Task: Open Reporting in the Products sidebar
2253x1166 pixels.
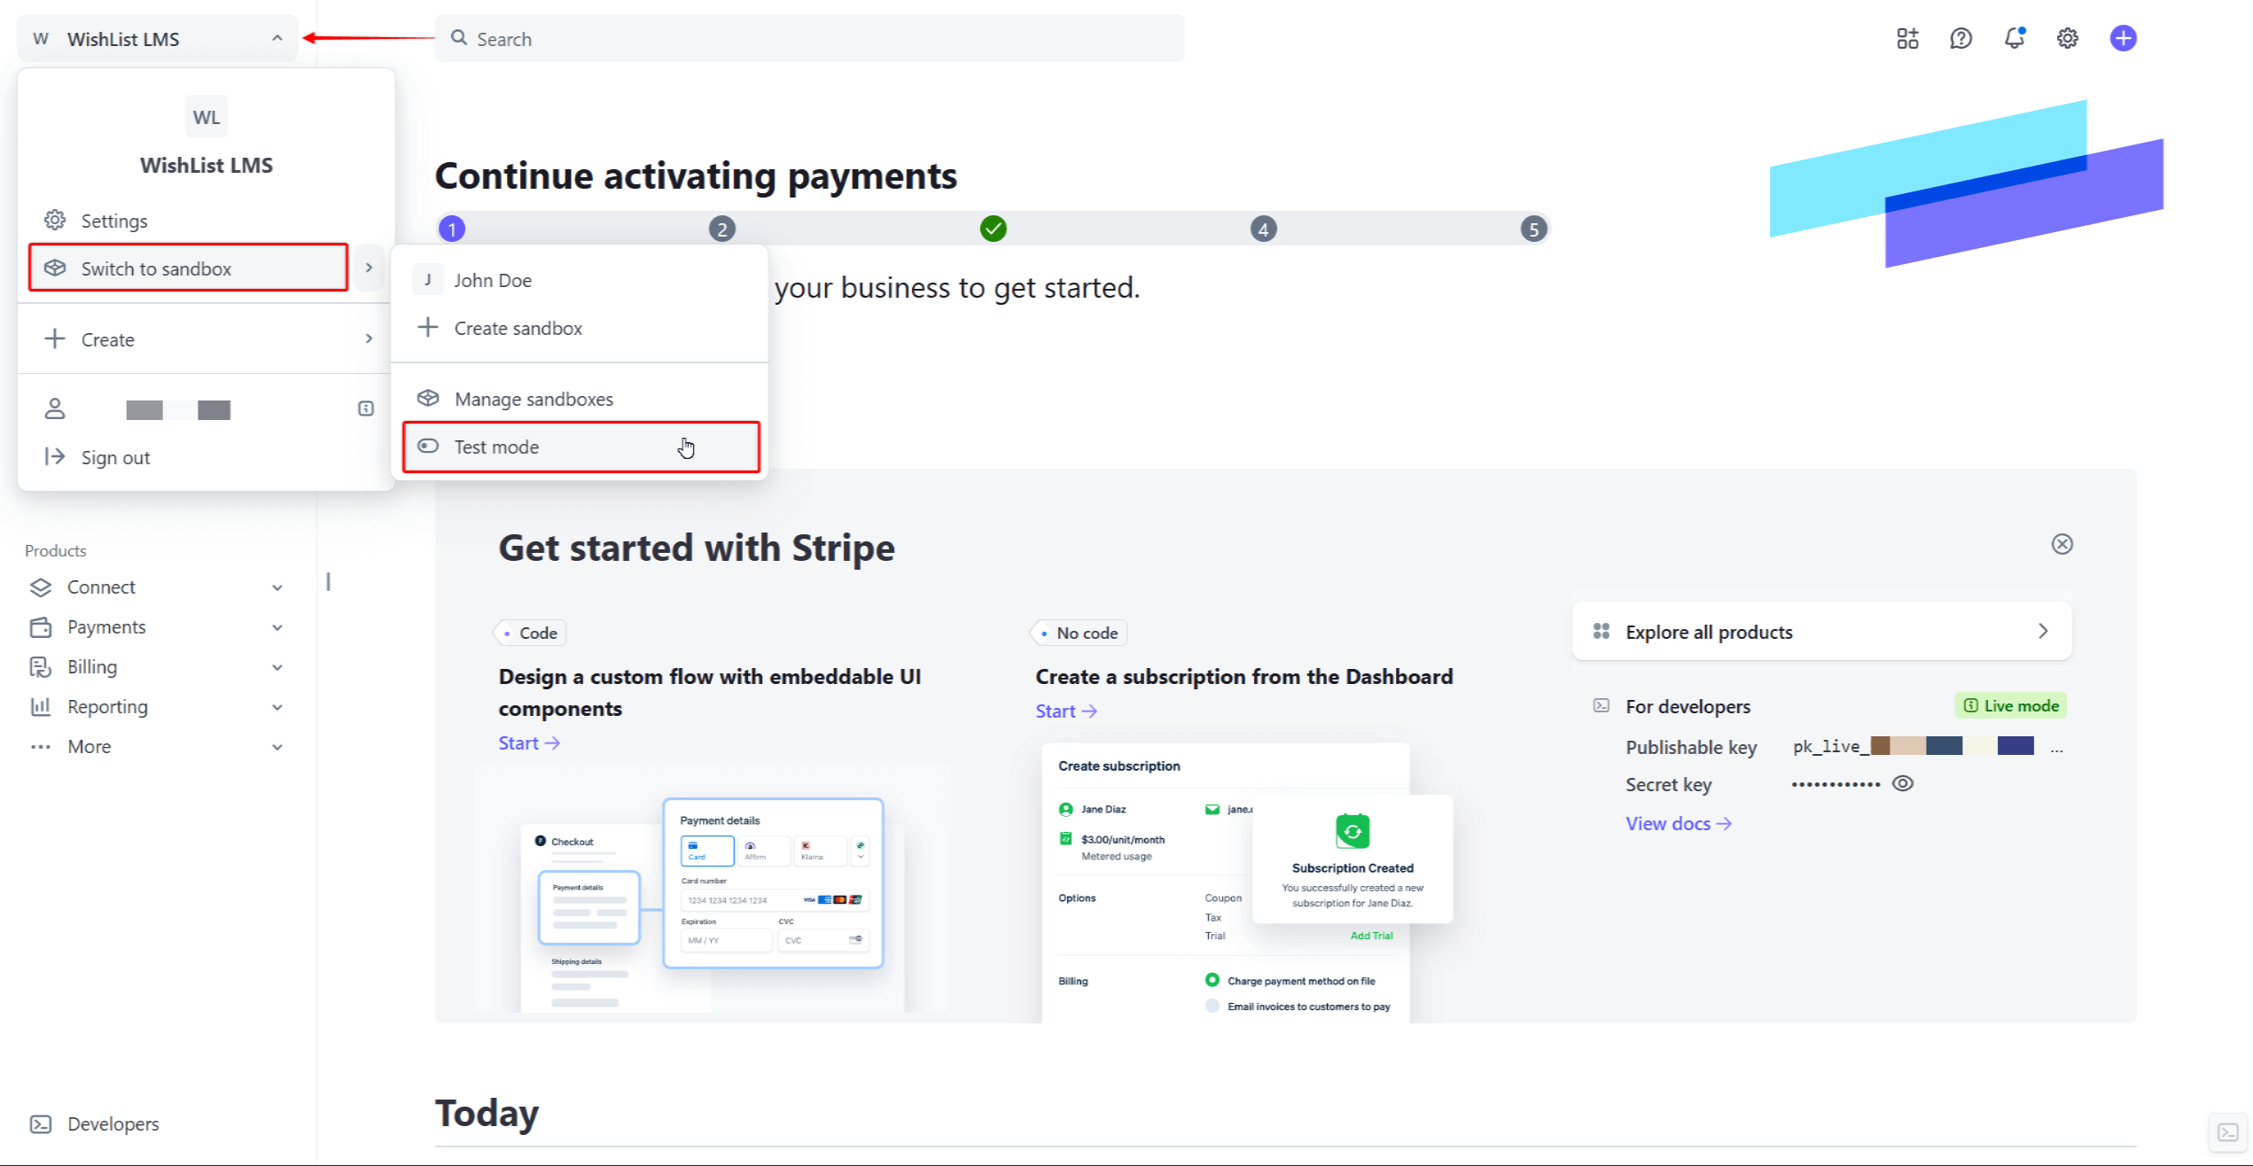Action: coord(107,706)
